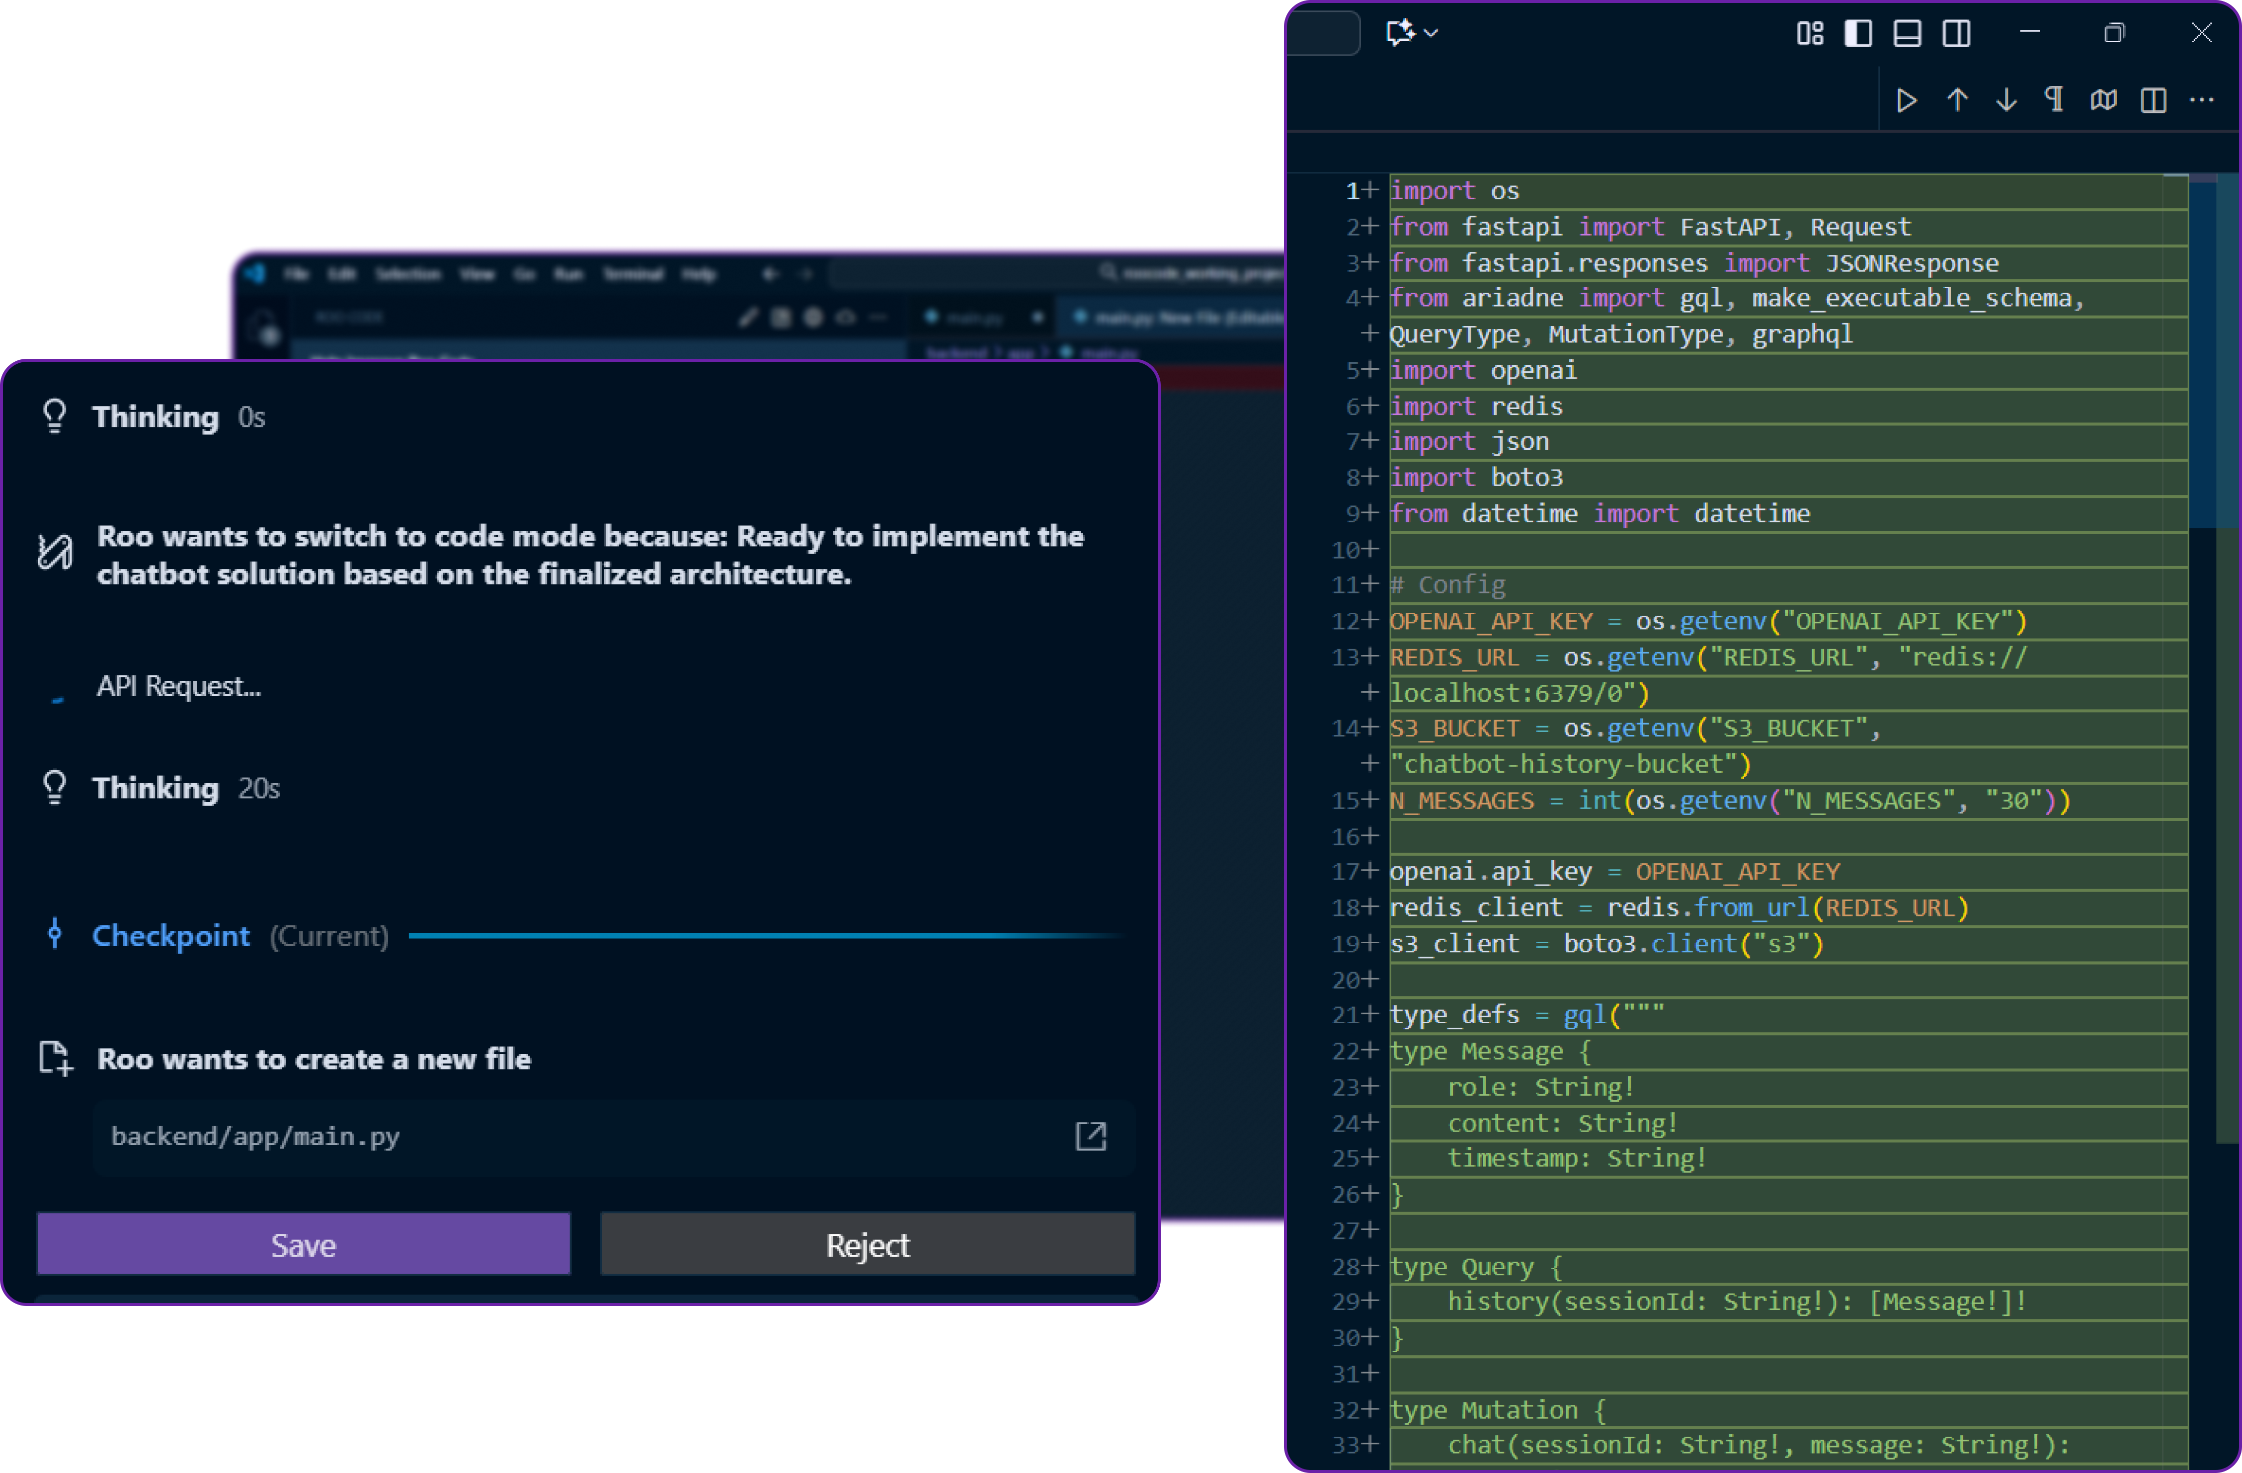Click Save to create the file
The width and height of the screenshot is (2242, 1473).
[303, 1244]
